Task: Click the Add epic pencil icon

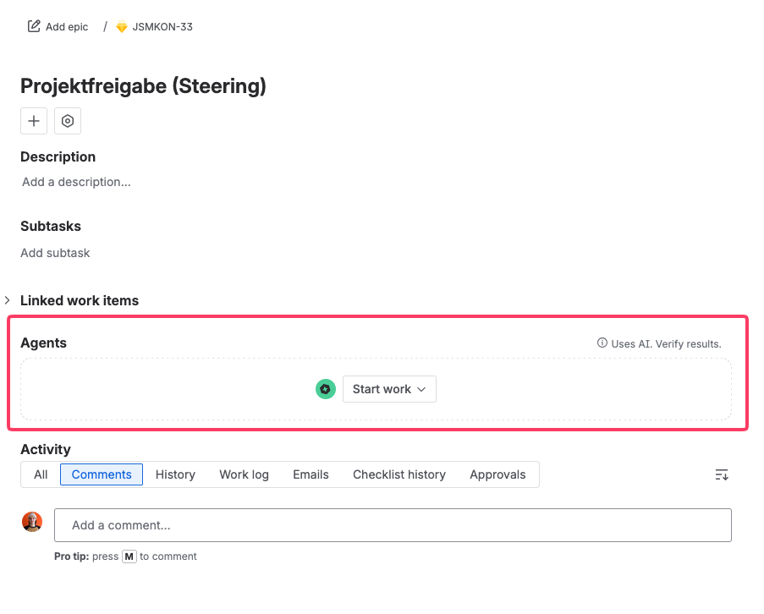Action: (34, 26)
